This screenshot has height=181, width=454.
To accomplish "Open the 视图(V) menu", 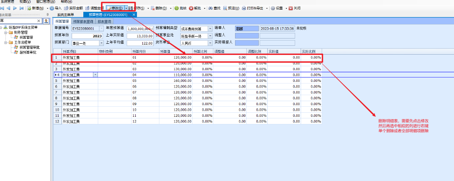I will (x=25, y=2).
